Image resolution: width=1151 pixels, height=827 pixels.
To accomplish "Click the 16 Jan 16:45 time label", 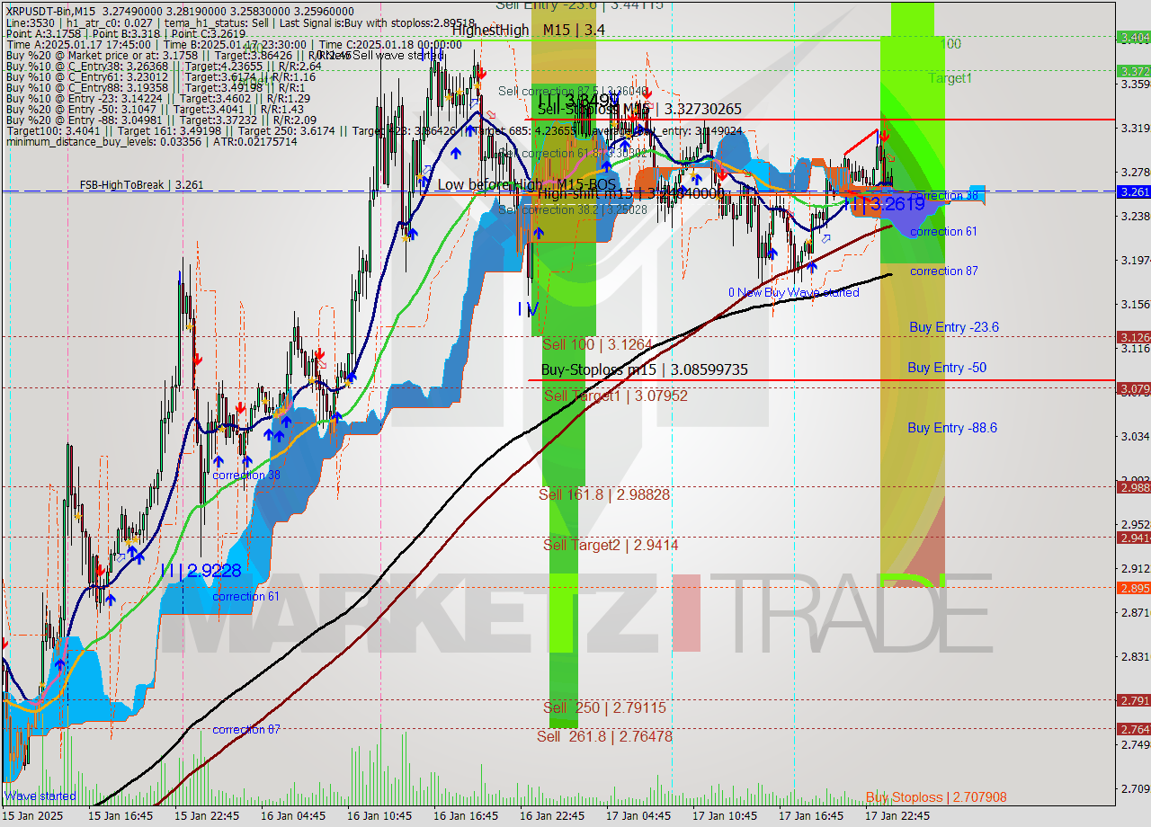I will [464, 816].
